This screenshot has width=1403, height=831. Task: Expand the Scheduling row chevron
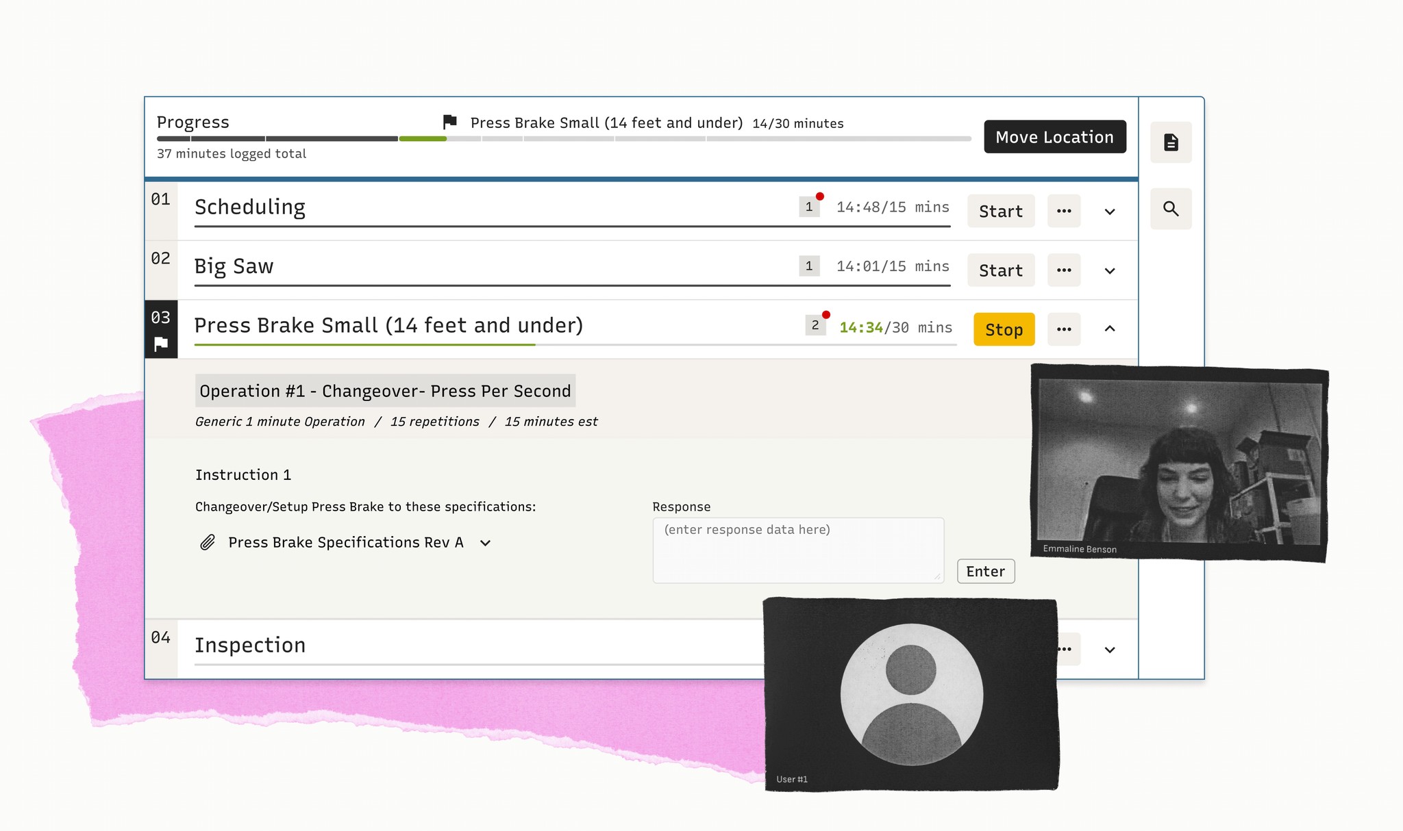(1110, 212)
